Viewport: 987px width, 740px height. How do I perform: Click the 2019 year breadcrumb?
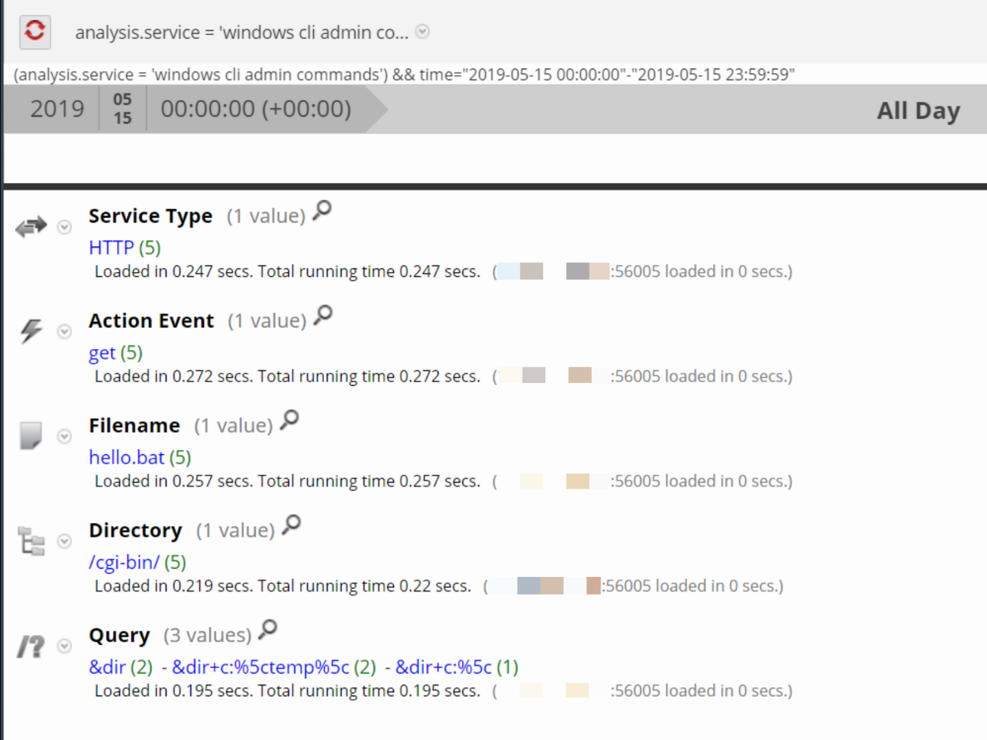[x=58, y=109]
